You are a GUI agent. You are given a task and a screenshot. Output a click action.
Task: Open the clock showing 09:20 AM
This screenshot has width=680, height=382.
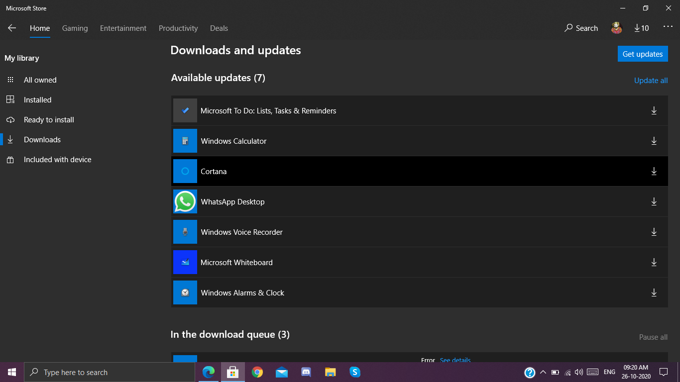[635, 372]
